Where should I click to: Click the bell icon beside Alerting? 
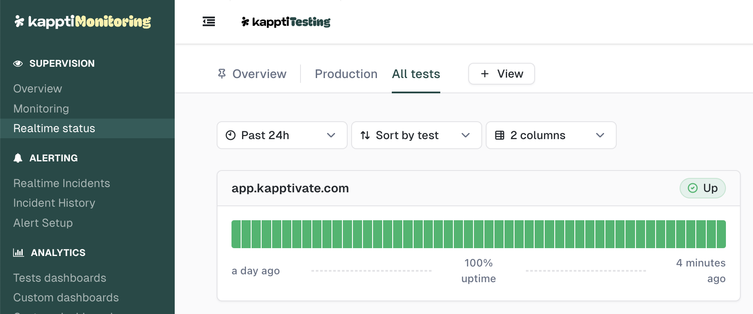(18, 158)
